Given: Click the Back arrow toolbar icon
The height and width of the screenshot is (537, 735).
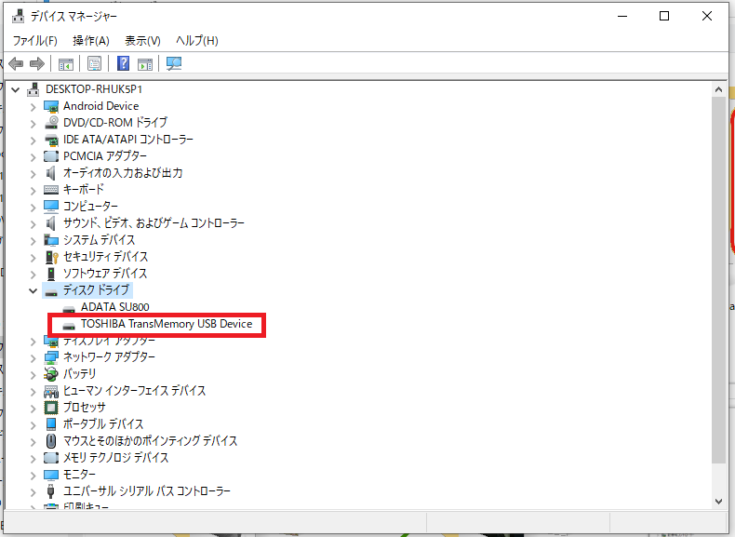Looking at the screenshot, I should click(x=16, y=63).
